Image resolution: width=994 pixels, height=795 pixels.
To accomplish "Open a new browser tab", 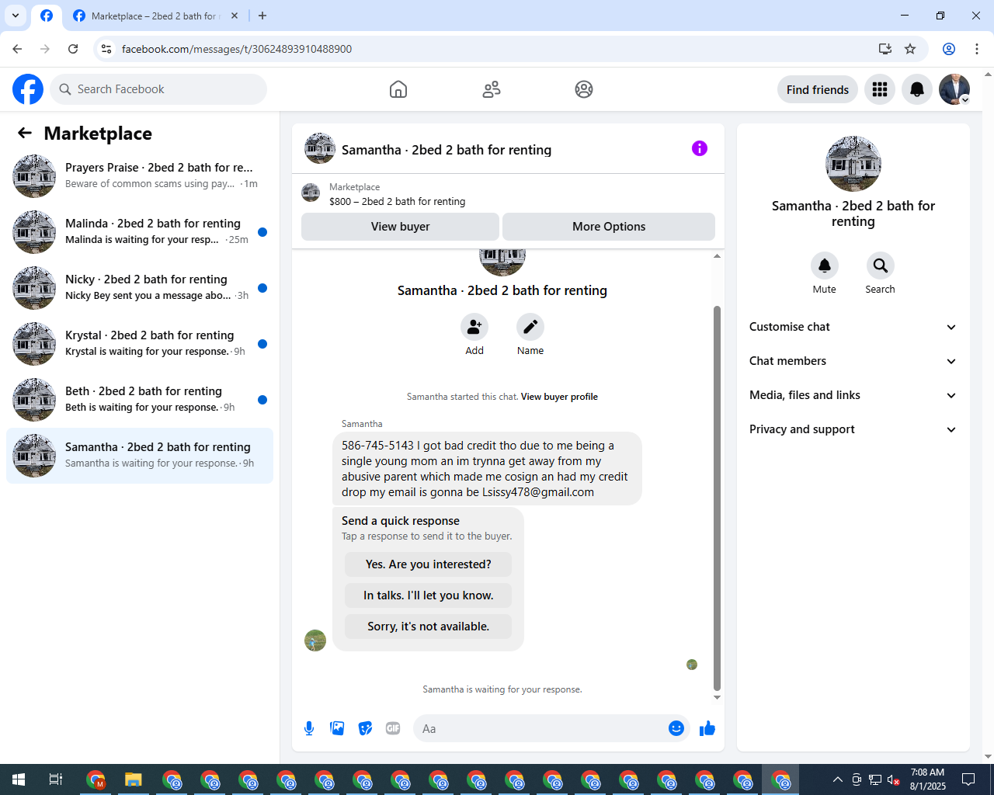I will tap(262, 16).
